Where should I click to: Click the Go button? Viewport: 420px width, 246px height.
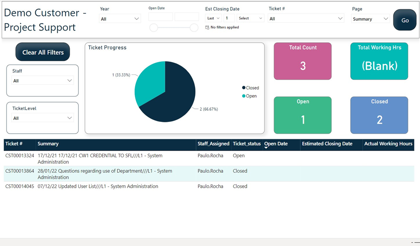[x=405, y=20]
